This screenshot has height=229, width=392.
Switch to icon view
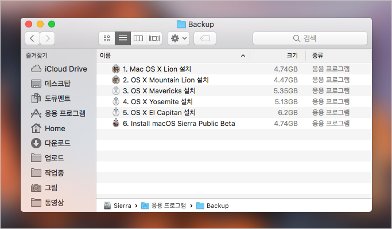pos(107,38)
